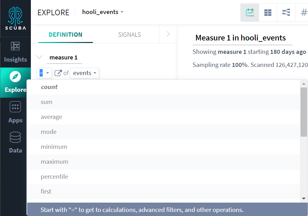Select mode aggregation
Viewport: 308px width, 216px height.
tap(163, 132)
